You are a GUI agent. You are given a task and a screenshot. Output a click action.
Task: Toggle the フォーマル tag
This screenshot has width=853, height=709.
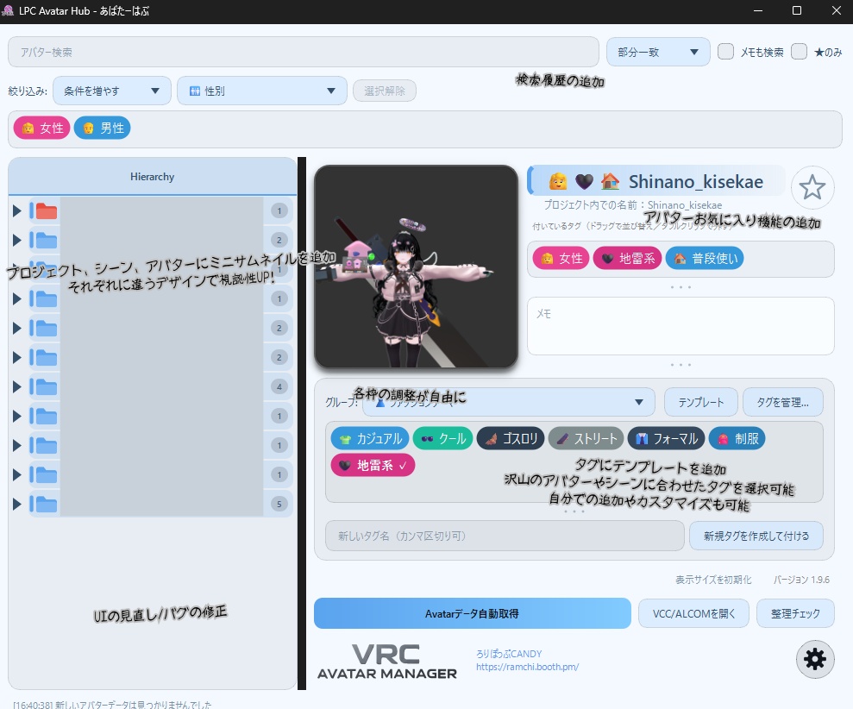click(x=667, y=438)
